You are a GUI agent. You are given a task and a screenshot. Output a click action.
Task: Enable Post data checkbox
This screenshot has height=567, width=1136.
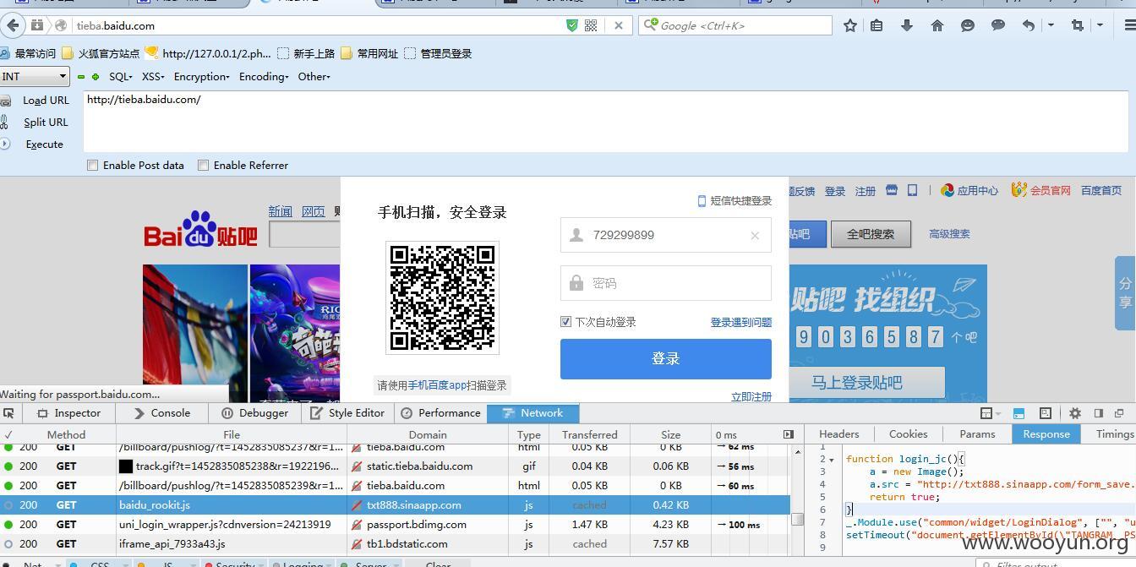pyautogui.click(x=93, y=166)
